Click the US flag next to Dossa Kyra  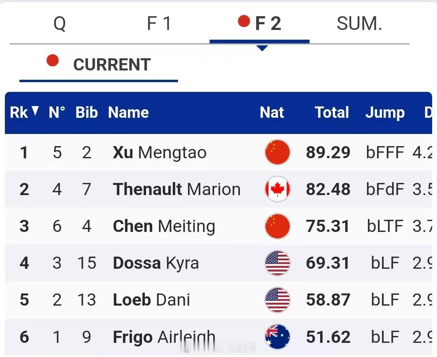click(278, 263)
